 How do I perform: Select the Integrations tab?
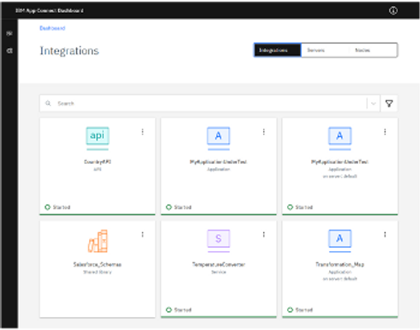click(x=278, y=51)
